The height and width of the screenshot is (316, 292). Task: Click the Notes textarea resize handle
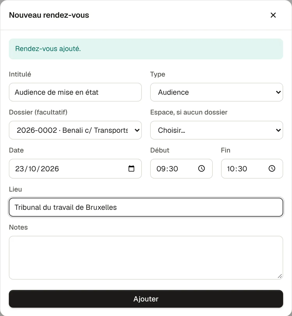pyautogui.click(x=280, y=276)
